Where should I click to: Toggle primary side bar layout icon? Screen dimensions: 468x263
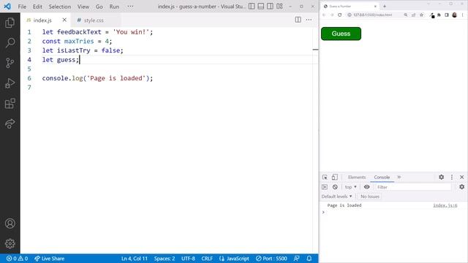252,6
